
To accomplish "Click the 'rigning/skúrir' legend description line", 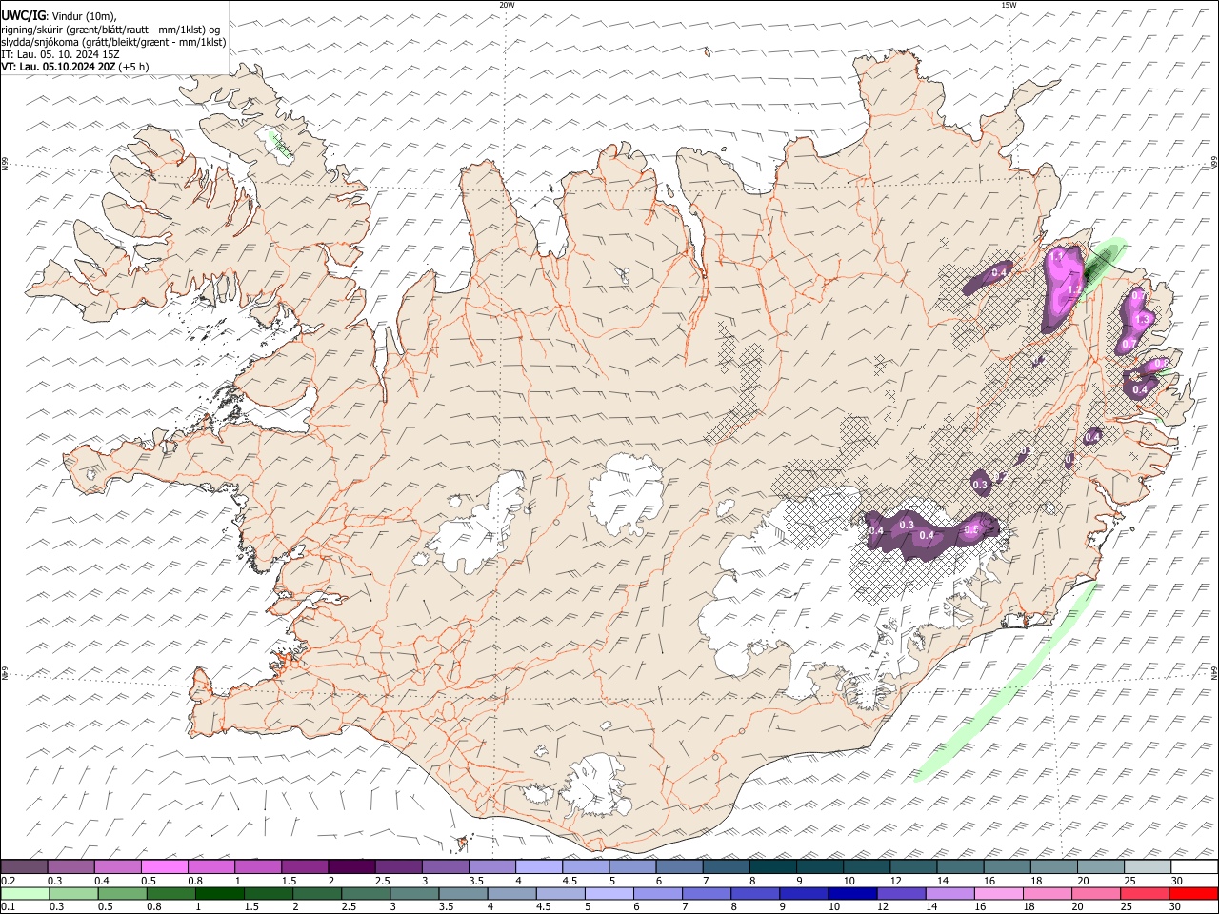I will click(110, 30).
